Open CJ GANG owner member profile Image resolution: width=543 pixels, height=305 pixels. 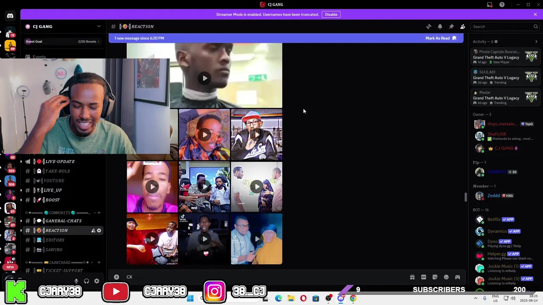click(505, 148)
